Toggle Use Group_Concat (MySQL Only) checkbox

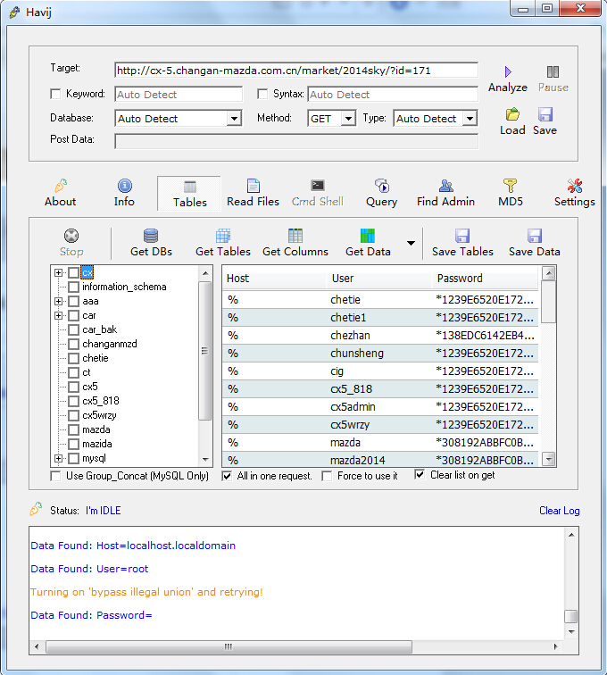coord(55,476)
